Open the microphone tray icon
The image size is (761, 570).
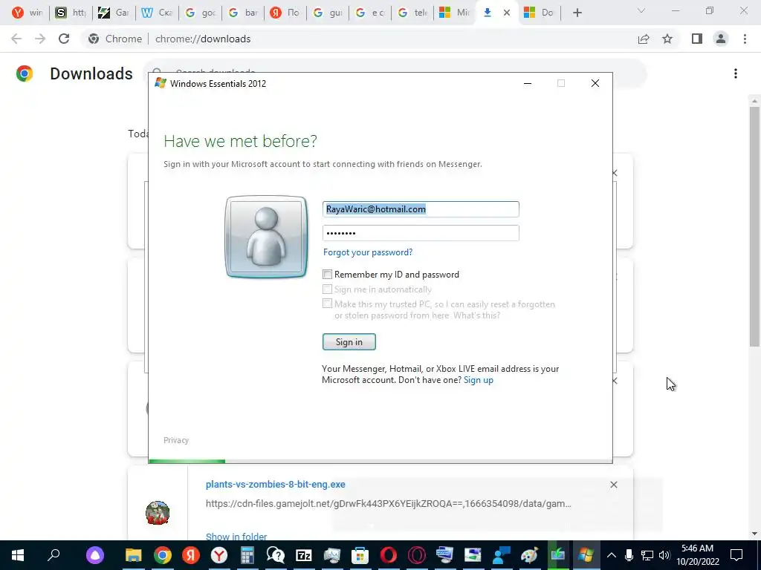[x=629, y=555]
